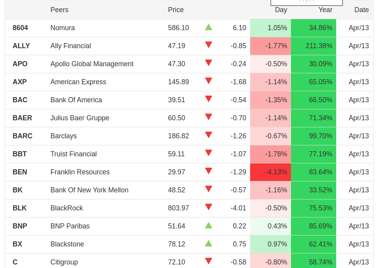
Task: Open the Ally Financial link
Action: (x=71, y=46)
